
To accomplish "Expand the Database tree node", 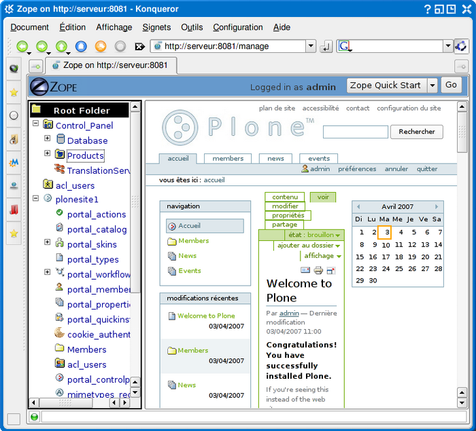I will click(x=48, y=138).
